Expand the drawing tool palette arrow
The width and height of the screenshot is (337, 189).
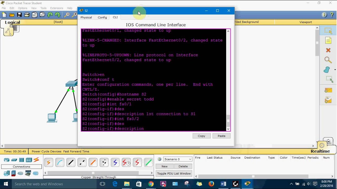pos(335,70)
